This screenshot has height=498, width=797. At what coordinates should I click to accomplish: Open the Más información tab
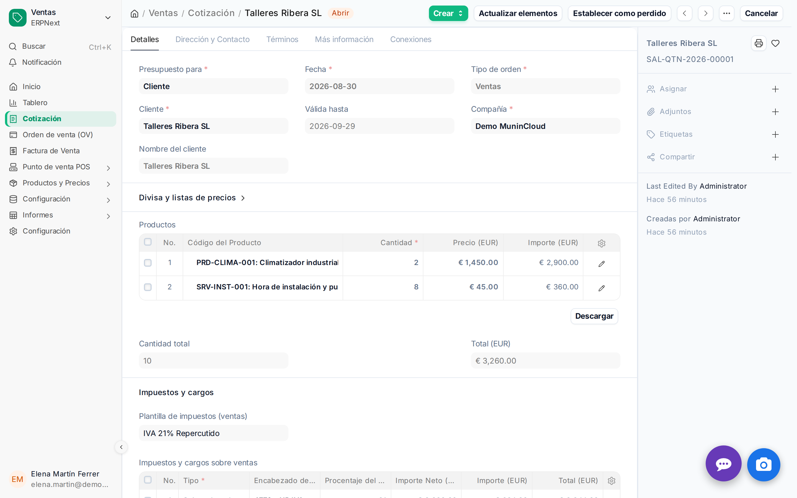point(344,39)
